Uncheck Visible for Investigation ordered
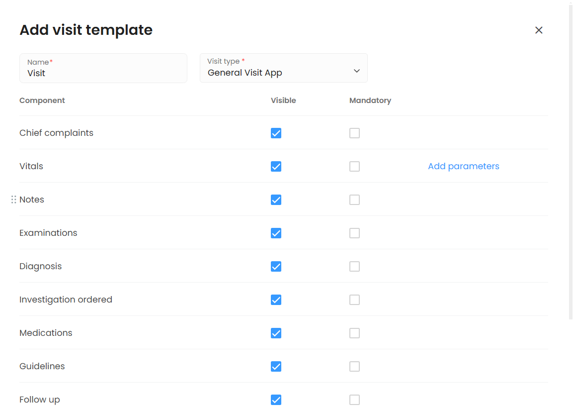This screenshot has height=409, width=573. pos(276,300)
